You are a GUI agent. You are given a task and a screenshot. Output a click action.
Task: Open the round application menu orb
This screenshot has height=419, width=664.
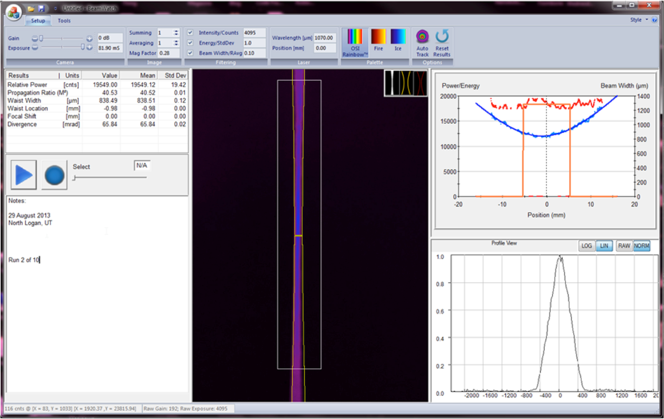click(13, 12)
